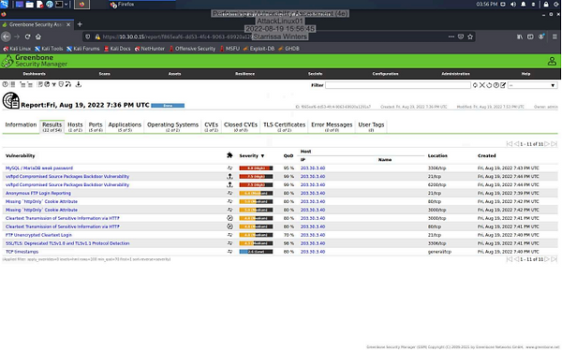Open the performance icon in report toolbar
The width and height of the screenshot is (562, 350).
(68, 84)
